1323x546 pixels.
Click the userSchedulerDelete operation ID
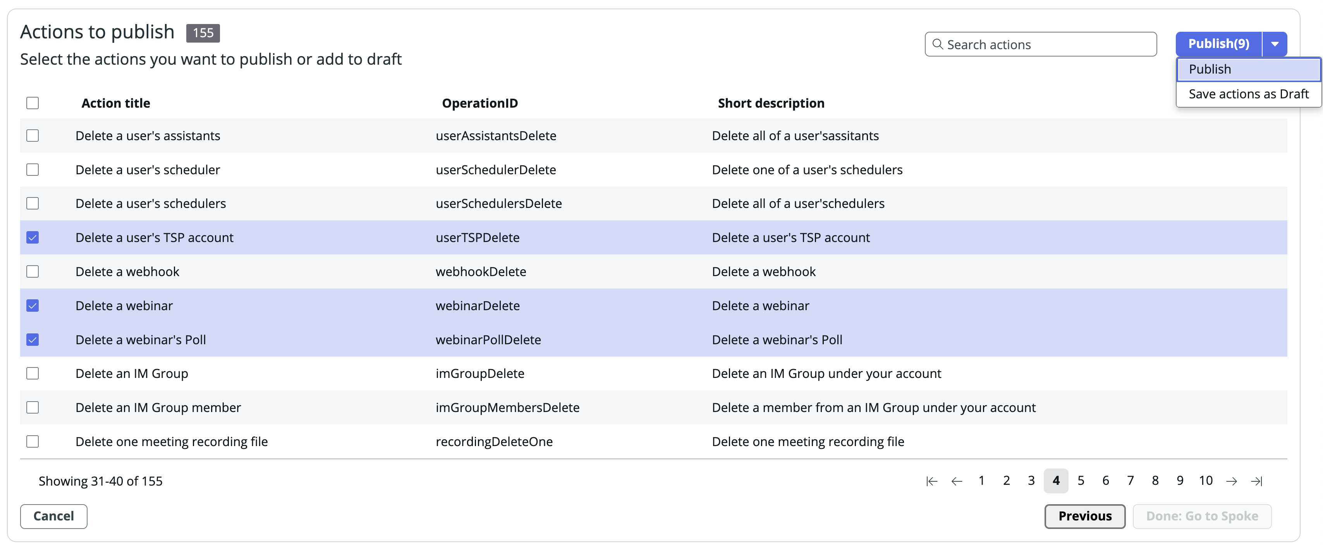point(496,170)
